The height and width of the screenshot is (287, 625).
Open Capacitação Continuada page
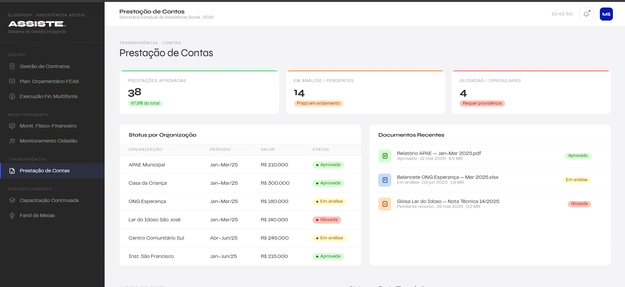(x=52, y=200)
